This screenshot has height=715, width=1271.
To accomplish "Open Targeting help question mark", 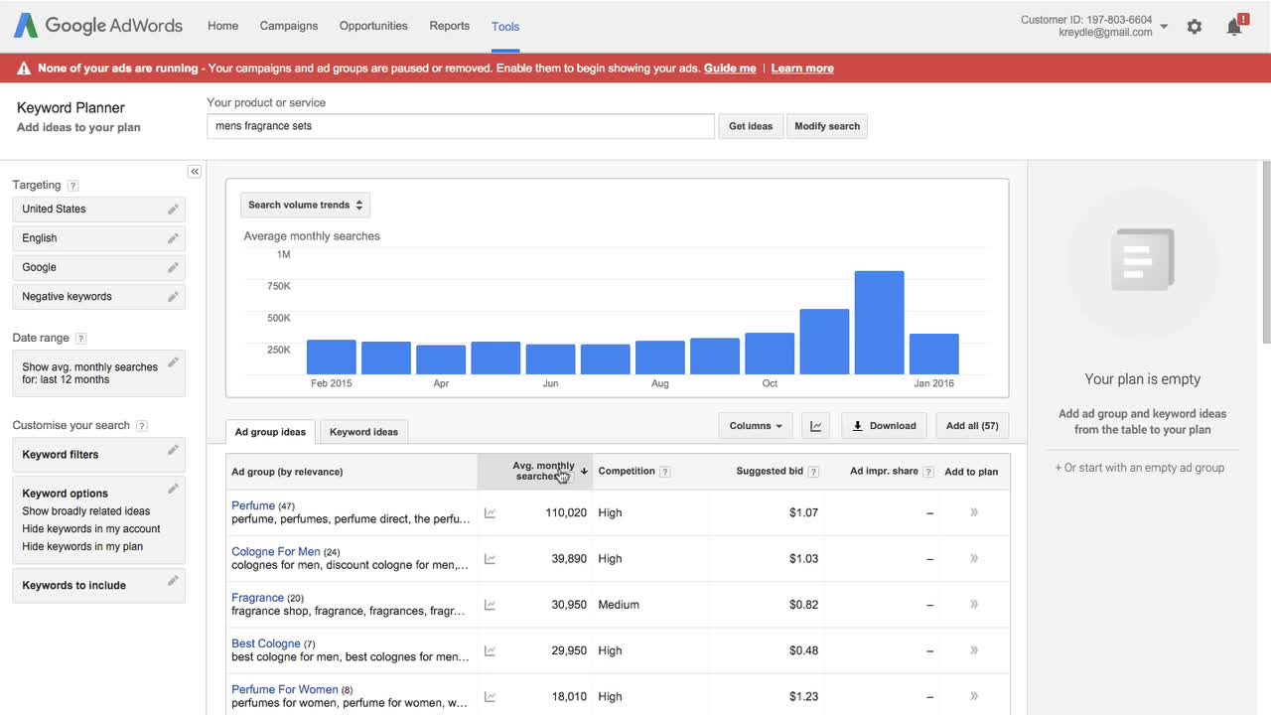I will [x=72, y=186].
